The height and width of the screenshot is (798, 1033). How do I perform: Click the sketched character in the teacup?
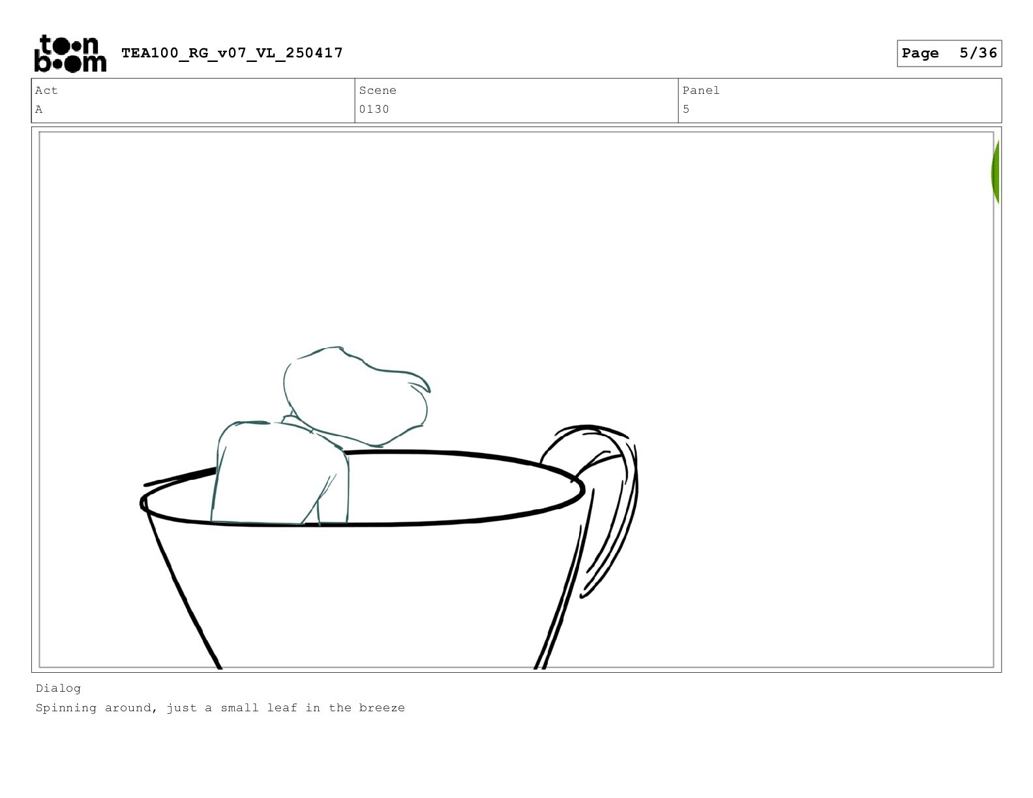coord(320,436)
